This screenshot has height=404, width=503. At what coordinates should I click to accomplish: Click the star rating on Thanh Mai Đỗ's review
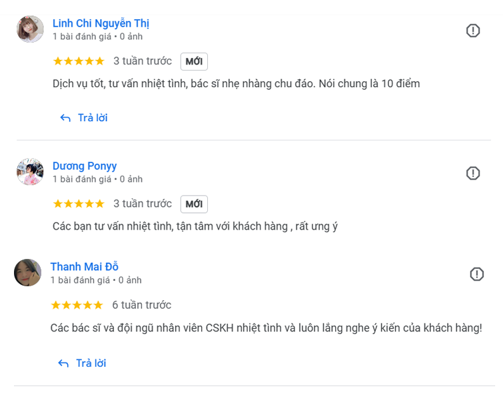(x=77, y=305)
